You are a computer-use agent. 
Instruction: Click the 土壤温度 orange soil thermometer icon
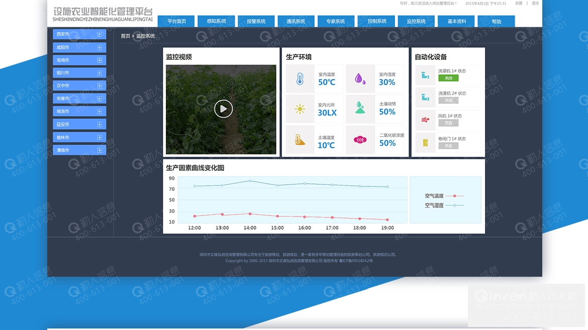coord(300,140)
